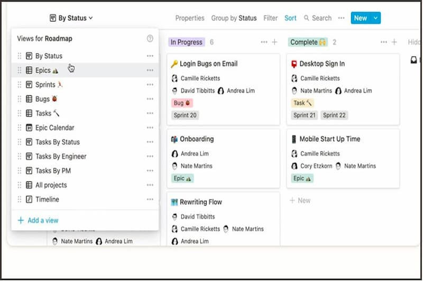
Task: Click the Sort button
Action: coord(290,18)
